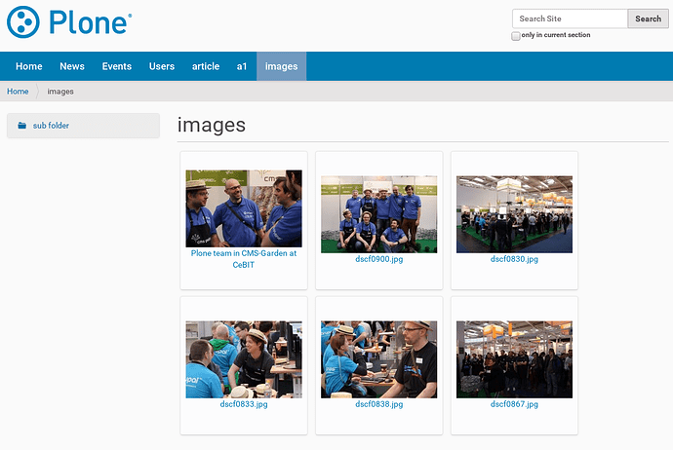Click the 'images' page heading

click(212, 125)
